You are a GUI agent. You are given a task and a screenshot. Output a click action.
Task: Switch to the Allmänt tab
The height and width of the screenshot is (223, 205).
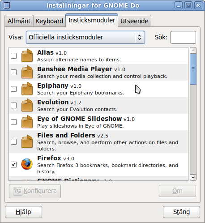click(x=19, y=21)
